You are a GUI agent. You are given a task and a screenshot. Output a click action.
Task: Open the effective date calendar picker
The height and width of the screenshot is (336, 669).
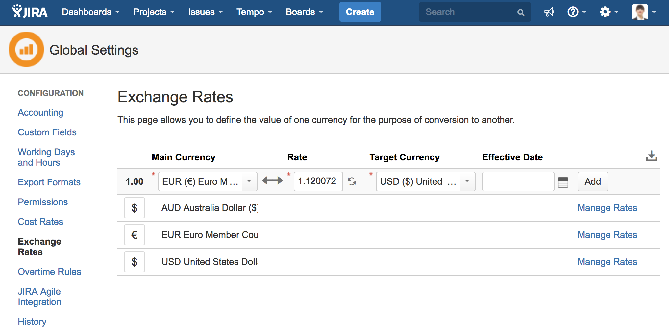point(563,181)
